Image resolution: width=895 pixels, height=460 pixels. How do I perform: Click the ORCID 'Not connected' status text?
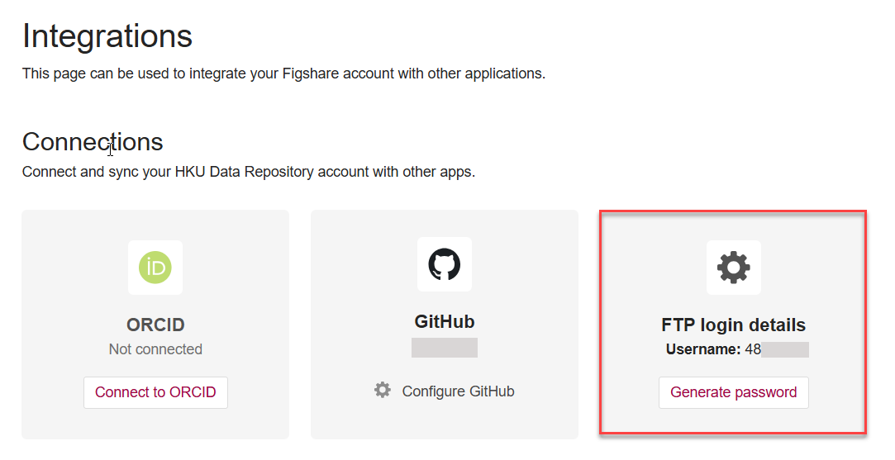point(155,349)
